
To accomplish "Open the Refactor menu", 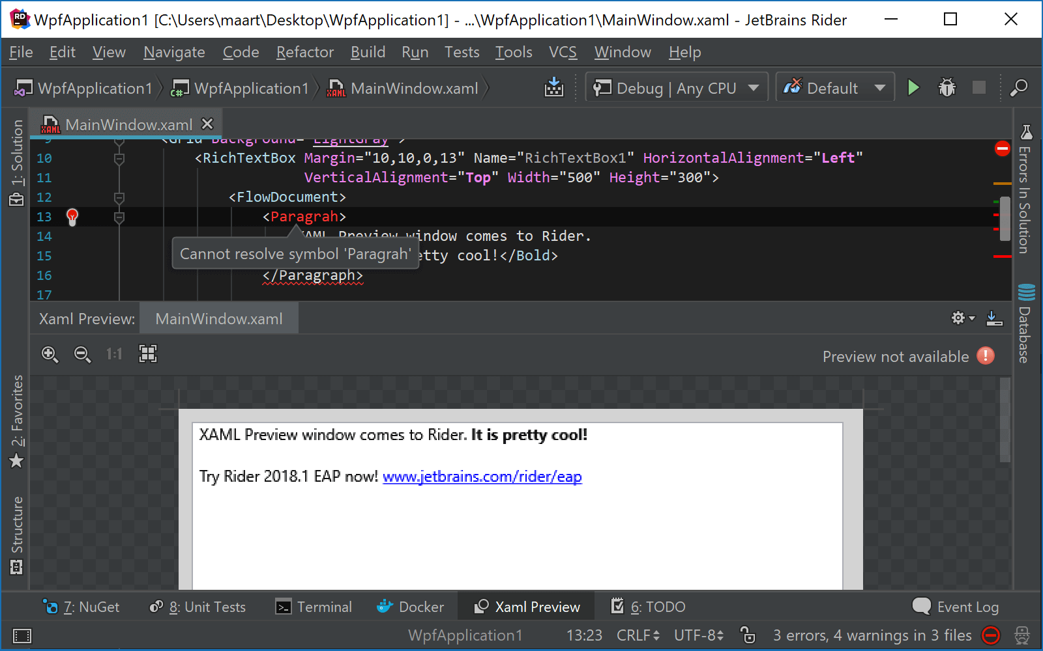I will point(304,52).
